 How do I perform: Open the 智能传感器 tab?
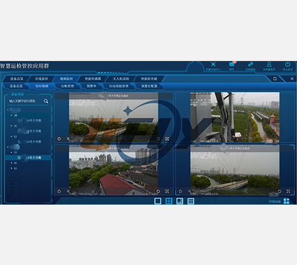pos(93,78)
